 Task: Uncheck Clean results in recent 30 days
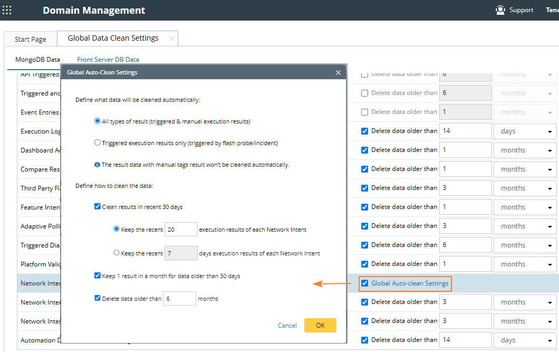(98, 207)
